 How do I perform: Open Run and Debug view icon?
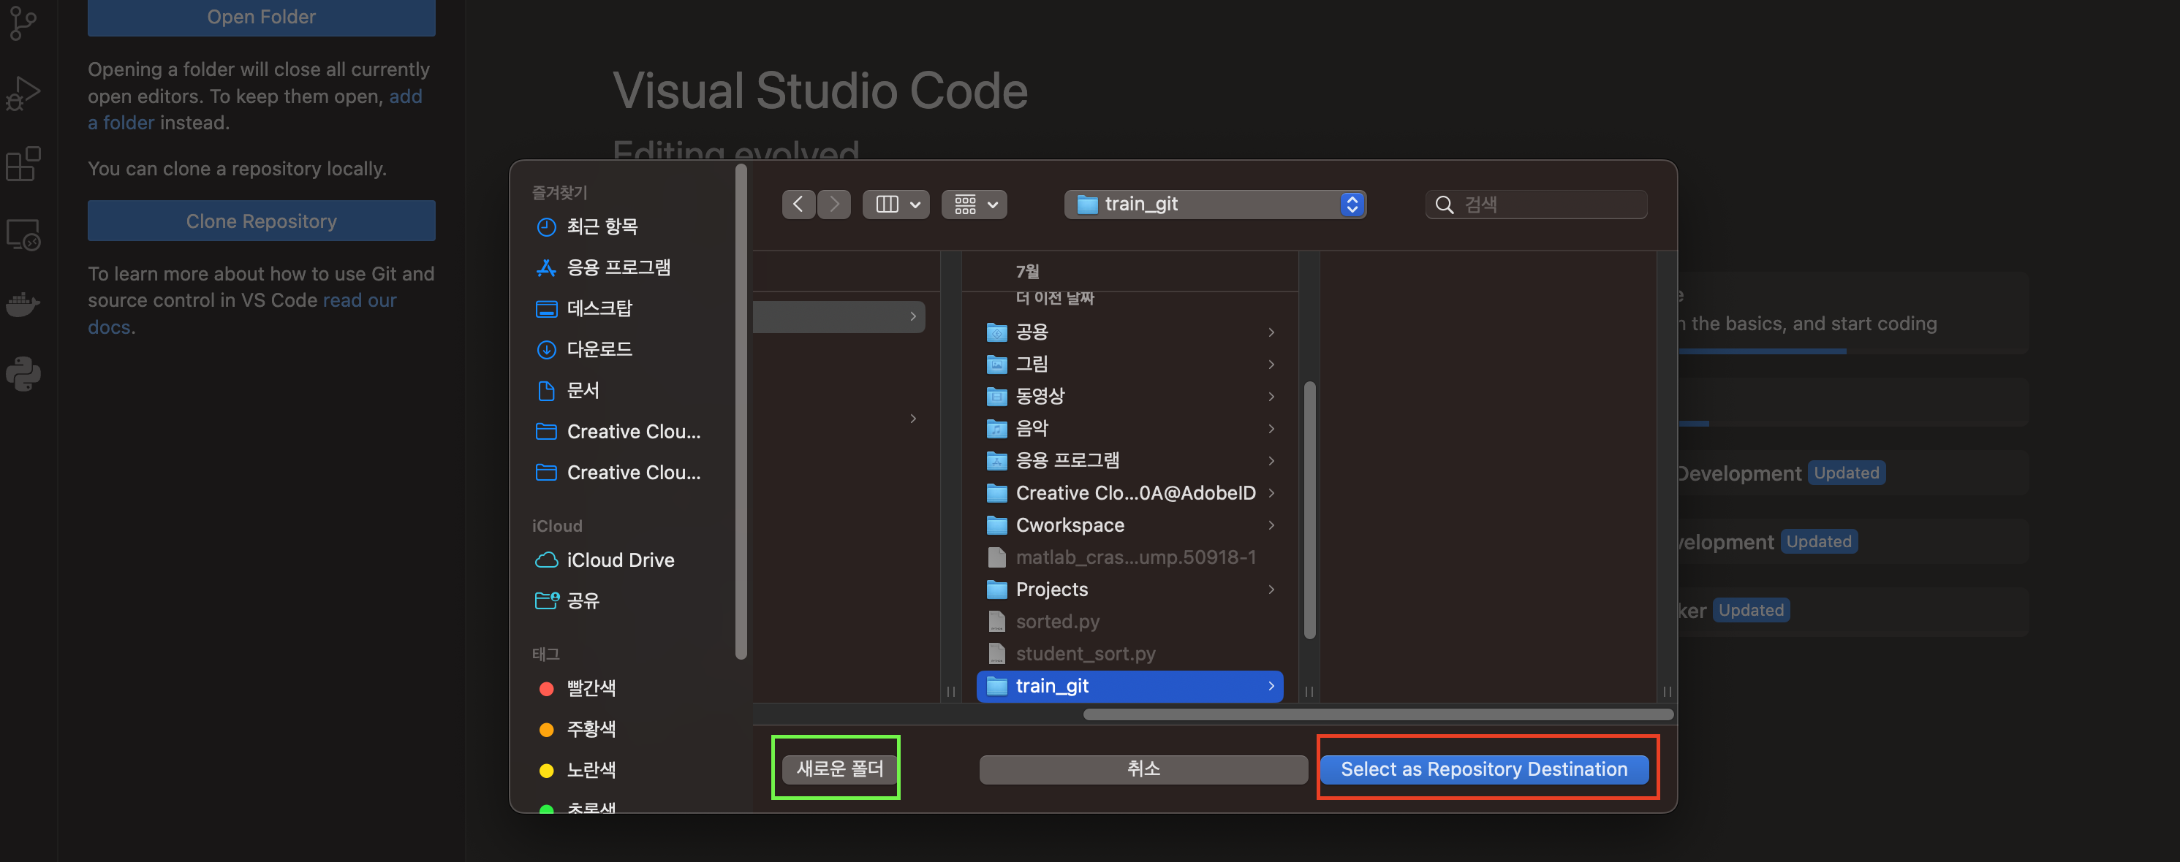(x=23, y=93)
